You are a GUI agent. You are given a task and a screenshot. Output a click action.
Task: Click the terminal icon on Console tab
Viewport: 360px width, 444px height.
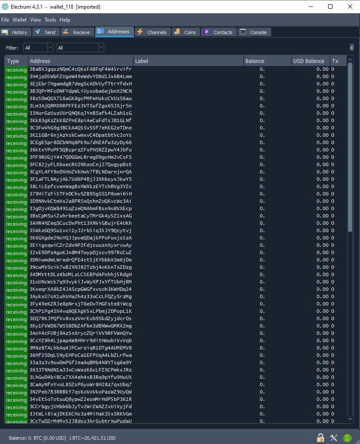click(x=244, y=31)
